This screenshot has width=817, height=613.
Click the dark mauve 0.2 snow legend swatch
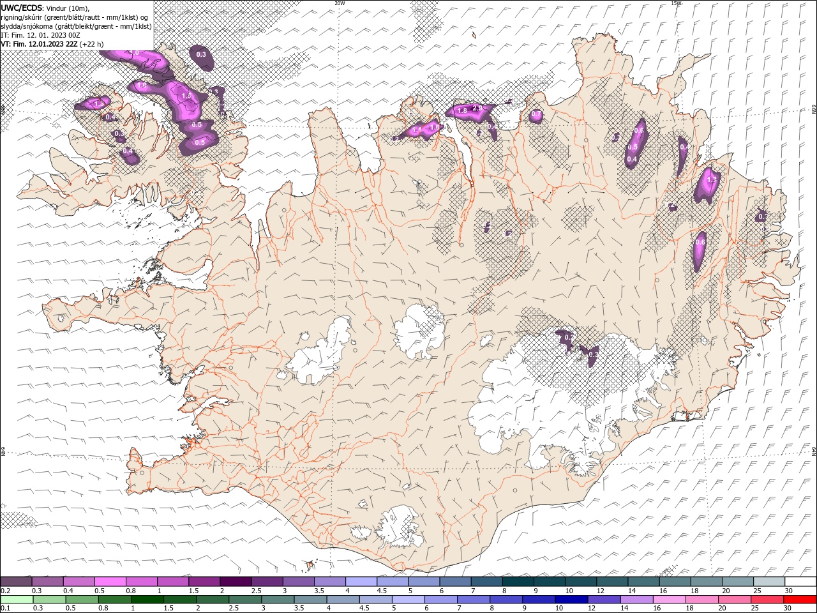click(x=16, y=582)
